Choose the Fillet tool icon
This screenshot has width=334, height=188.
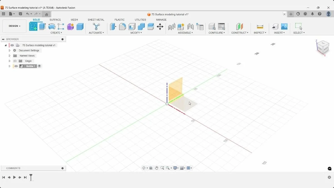click(x=122, y=26)
